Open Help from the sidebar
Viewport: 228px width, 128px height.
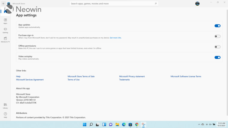5,115
